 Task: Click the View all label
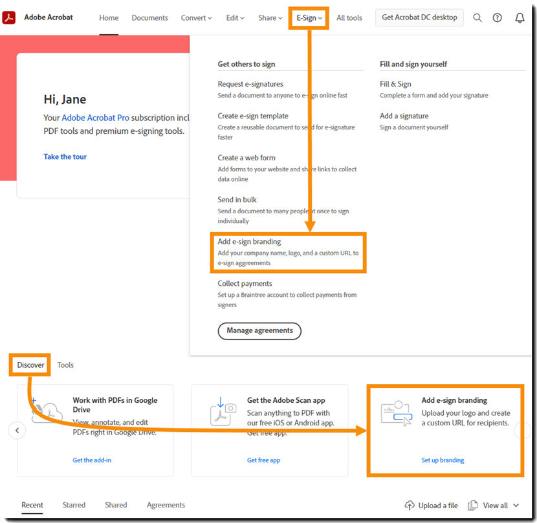pyautogui.click(x=495, y=505)
